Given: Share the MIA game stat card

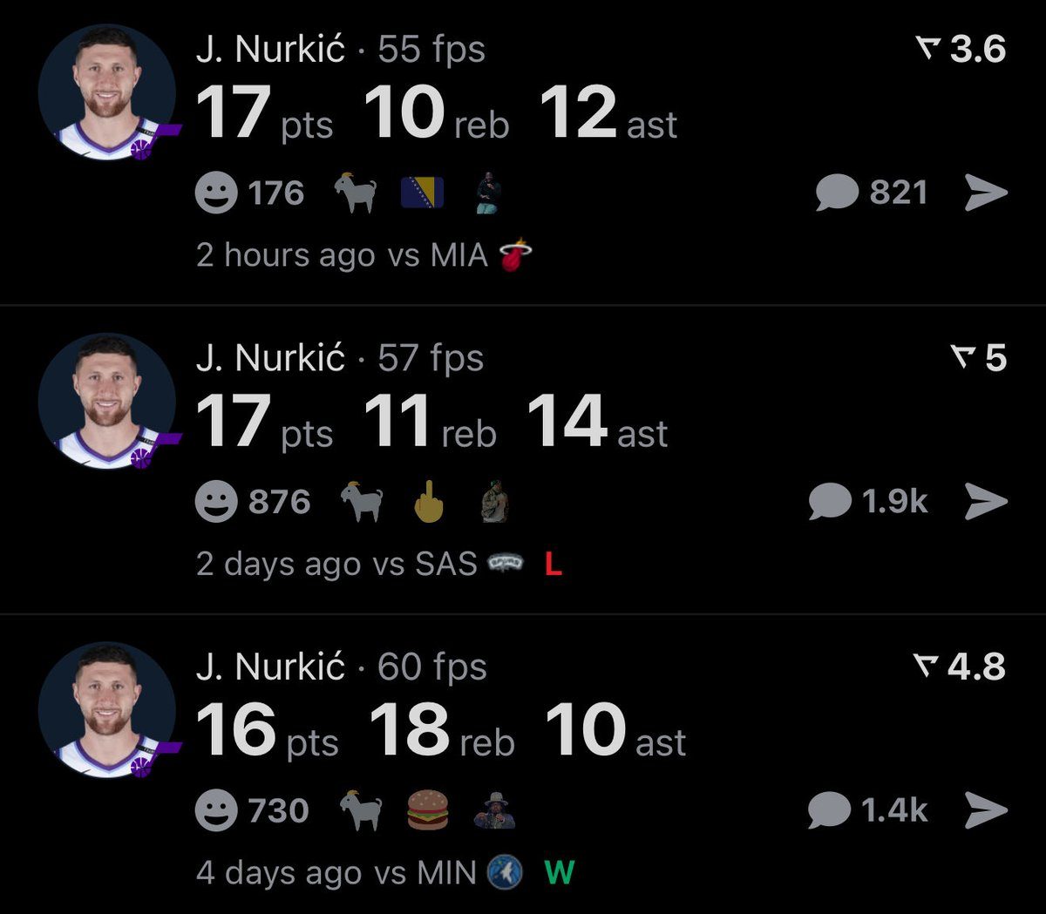Looking at the screenshot, I should point(986,193).
